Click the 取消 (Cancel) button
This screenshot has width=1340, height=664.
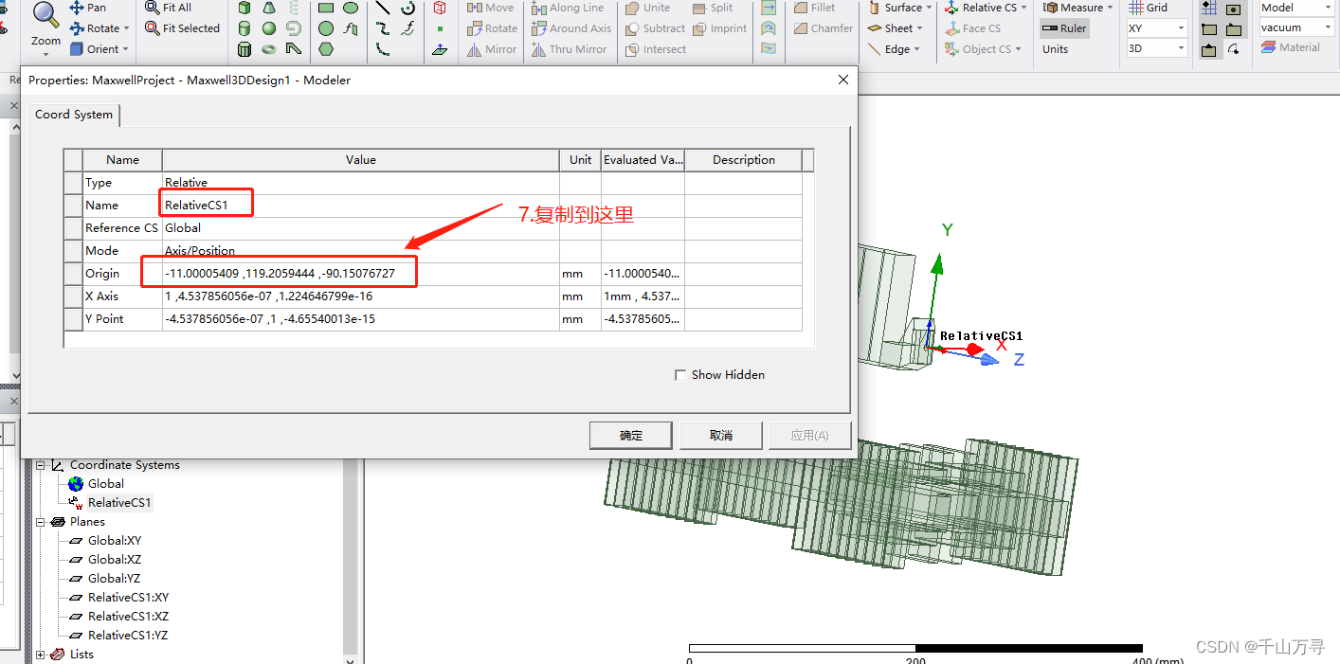click(721, 436)
